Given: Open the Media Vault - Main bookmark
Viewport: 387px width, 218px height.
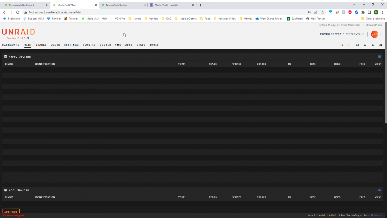Looking at the screenshot, I should pyautogui.click(x=94, y=19).
